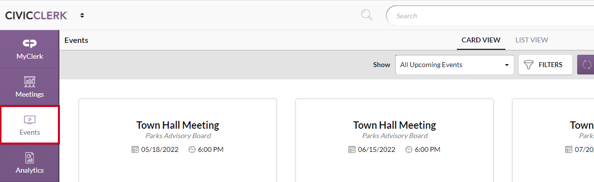Click the 05/18/2022 date text

[x=160, y=149]
